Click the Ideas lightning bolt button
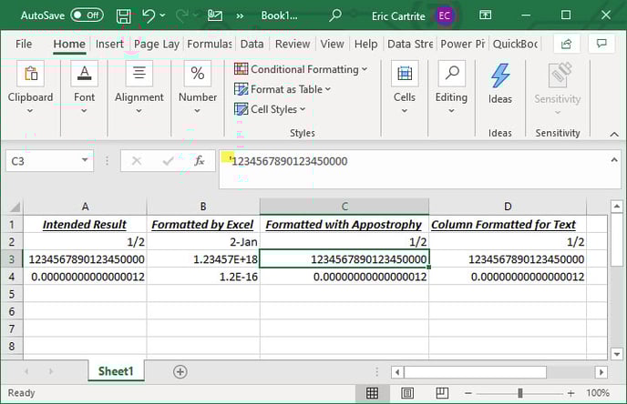The image size is (627, 404). click(500, 83)
